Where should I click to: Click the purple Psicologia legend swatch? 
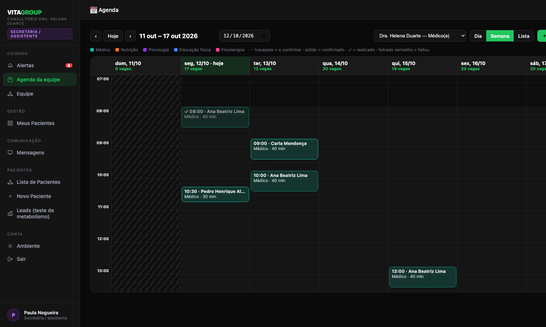click(145, 50)
